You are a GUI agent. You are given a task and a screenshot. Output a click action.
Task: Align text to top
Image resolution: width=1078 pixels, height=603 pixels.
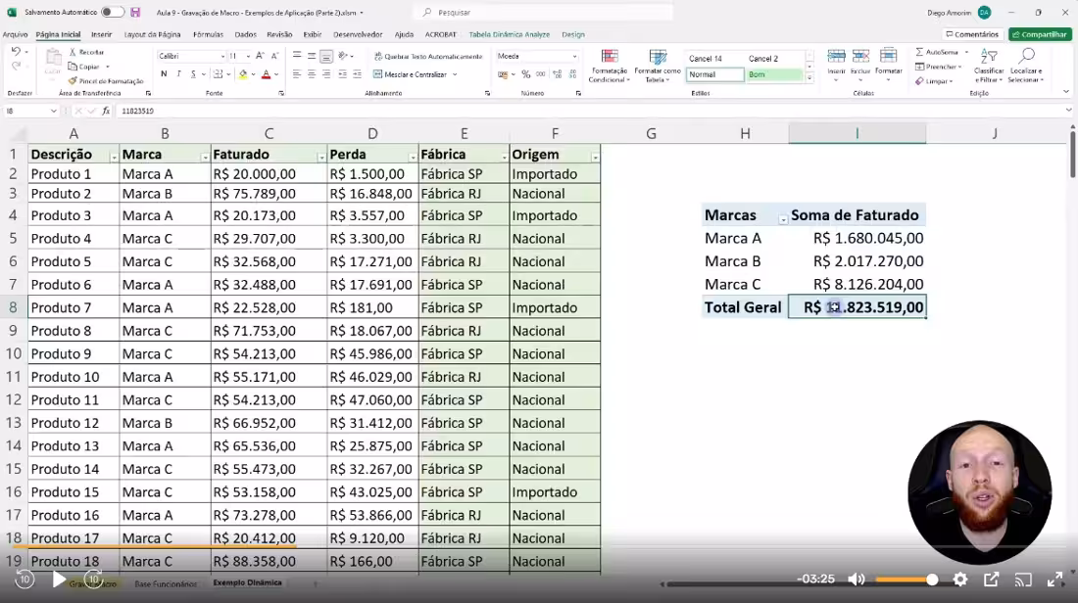click(x=297, y=56)
